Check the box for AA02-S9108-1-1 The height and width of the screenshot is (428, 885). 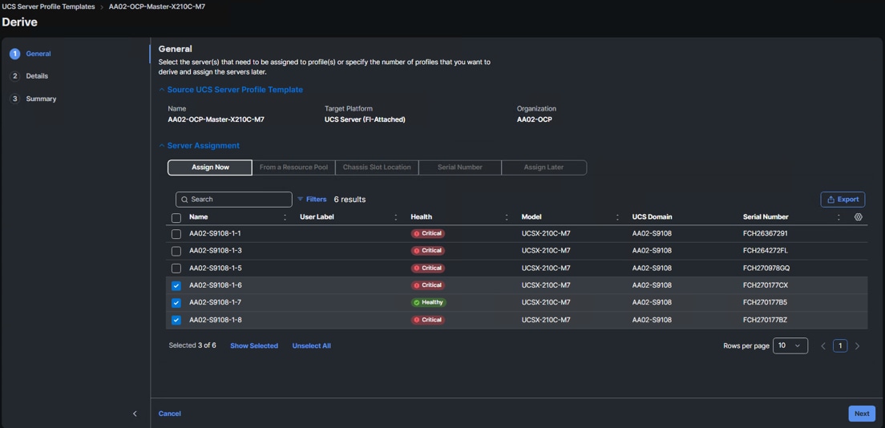point(176,234)
